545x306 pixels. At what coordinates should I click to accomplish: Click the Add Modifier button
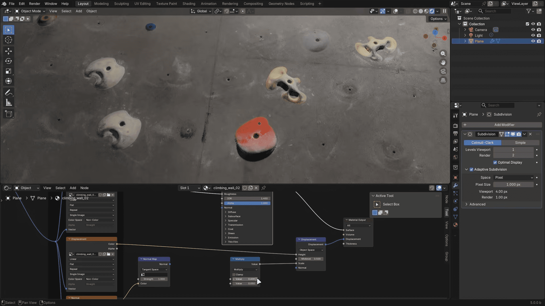(x=504, y=125)
